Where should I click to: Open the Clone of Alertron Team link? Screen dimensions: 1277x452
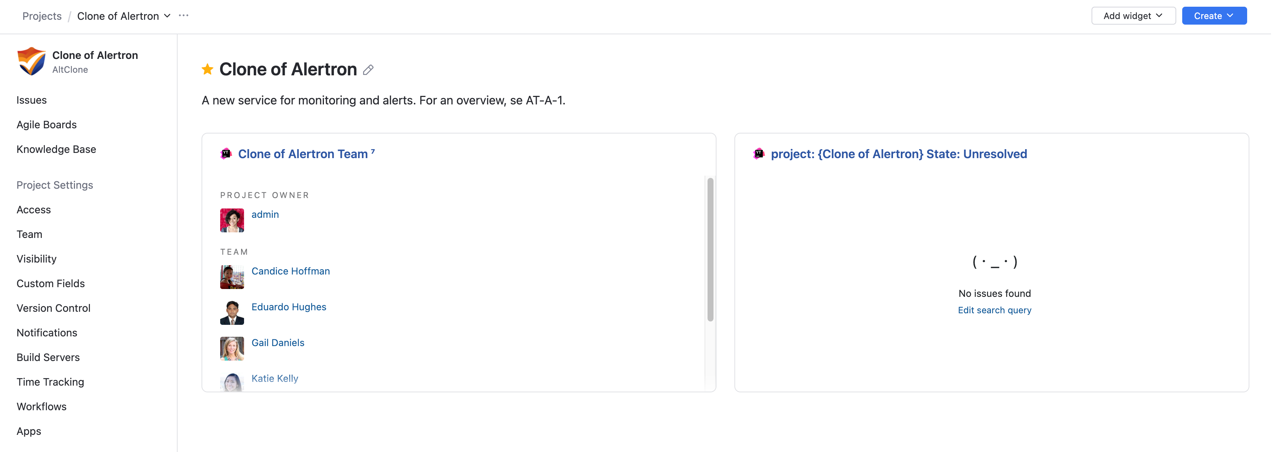coord(302,154)
